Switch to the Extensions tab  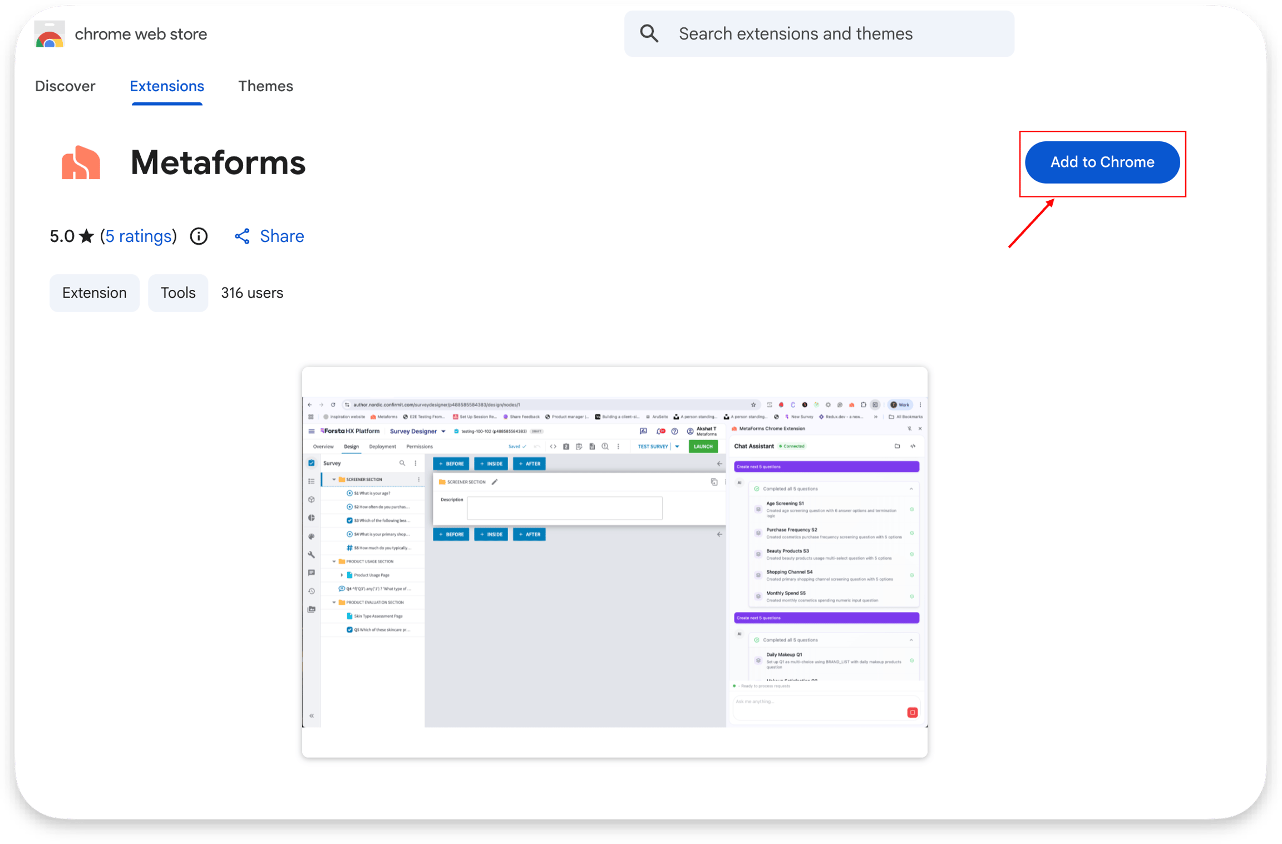pyautogui.click(x=167, y=86)
